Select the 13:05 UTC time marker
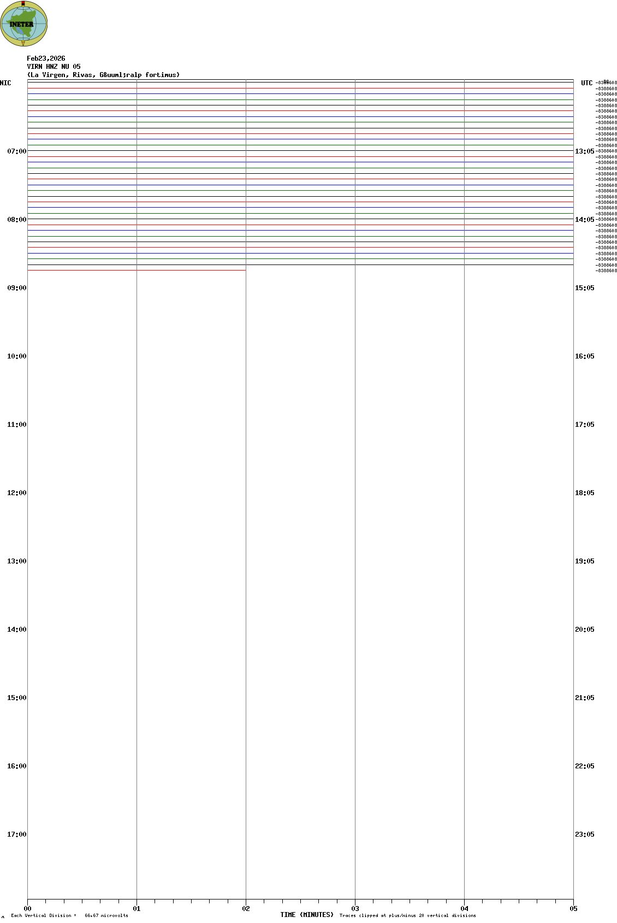617x923 pixels. coord(584,151)
